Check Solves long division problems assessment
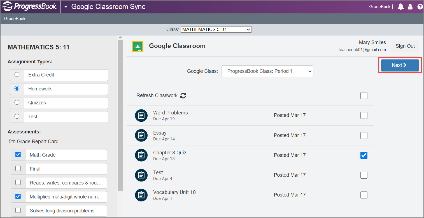The image size is (424, 218). point(18,210)
